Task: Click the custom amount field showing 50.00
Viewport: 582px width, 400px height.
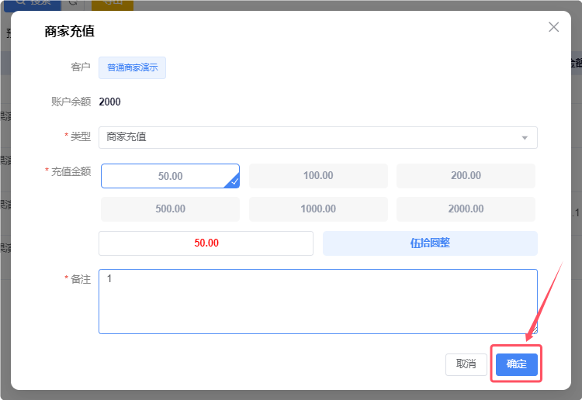Action: (x=206, y=243)
